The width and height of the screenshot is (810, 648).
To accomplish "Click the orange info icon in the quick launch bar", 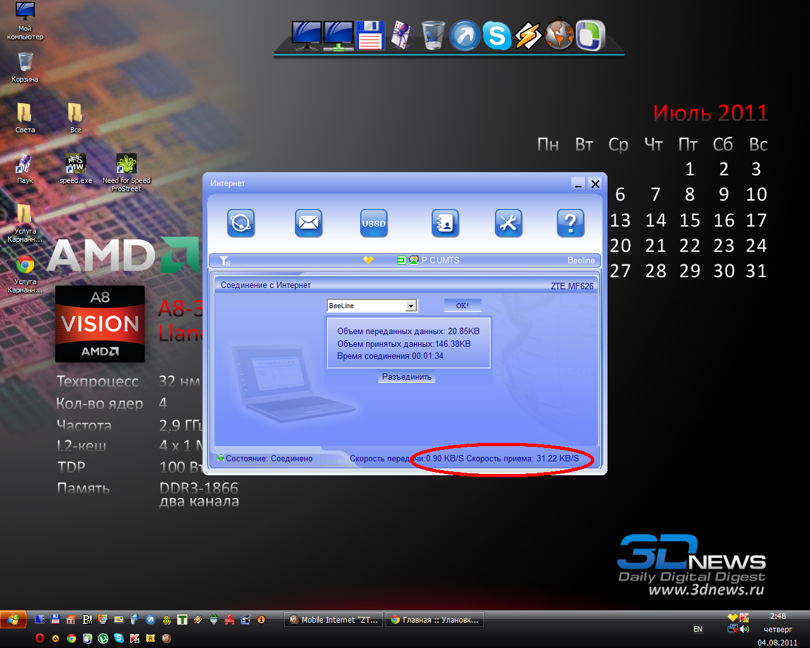I will tap(261, 620).
